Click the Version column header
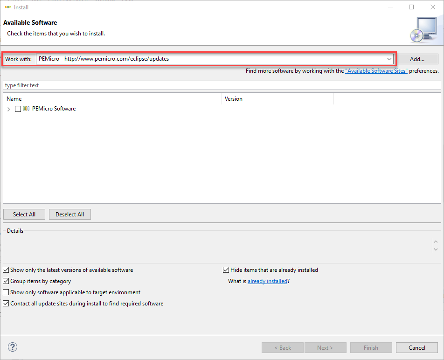Image resolution: width=444 pixels, height=360 pixels. point(277,99)
